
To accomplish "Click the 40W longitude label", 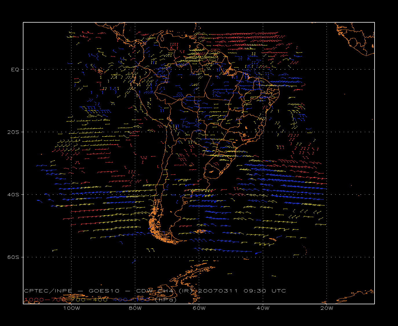I will point(263,308).
